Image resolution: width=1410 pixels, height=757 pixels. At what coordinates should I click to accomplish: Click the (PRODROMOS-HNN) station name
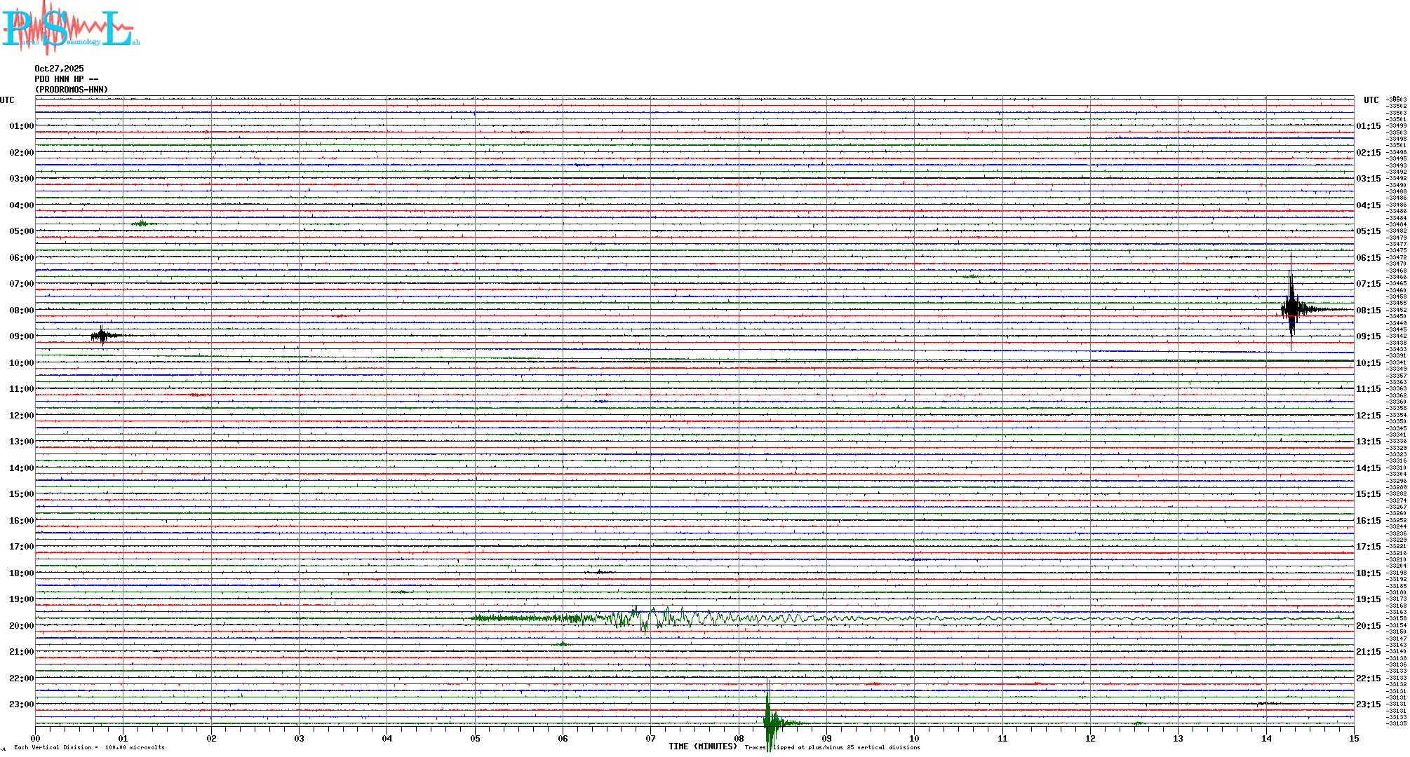(72, 90)
